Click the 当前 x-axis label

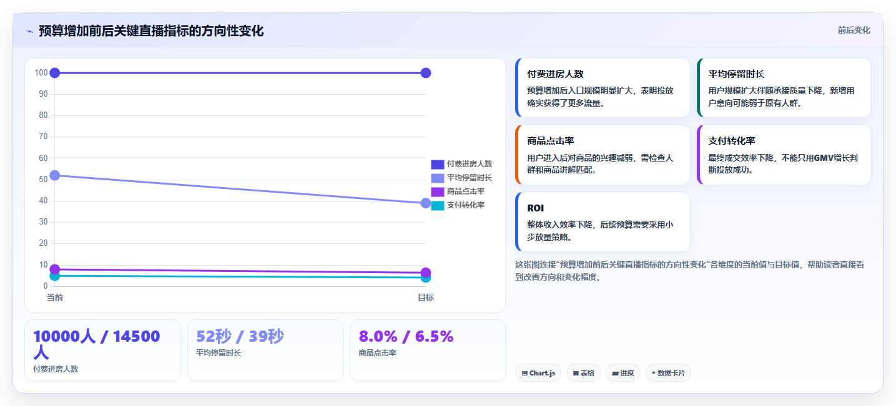[x=55, y=297]
